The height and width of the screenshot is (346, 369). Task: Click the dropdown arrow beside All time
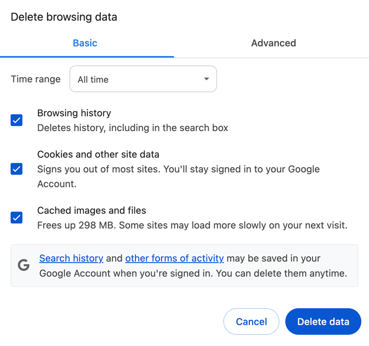pos(206,79)
